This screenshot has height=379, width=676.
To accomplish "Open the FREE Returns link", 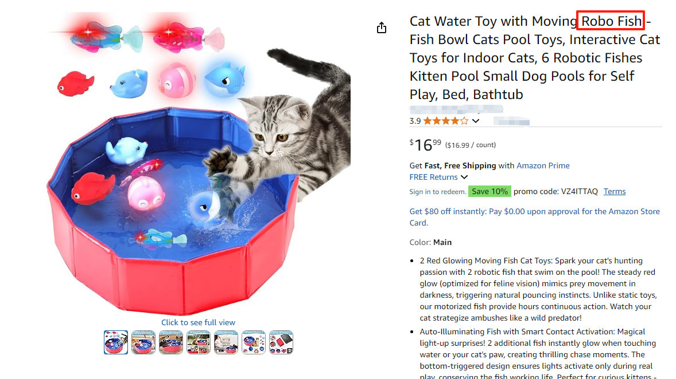I will pyautogui.click(x=433, y=177).
